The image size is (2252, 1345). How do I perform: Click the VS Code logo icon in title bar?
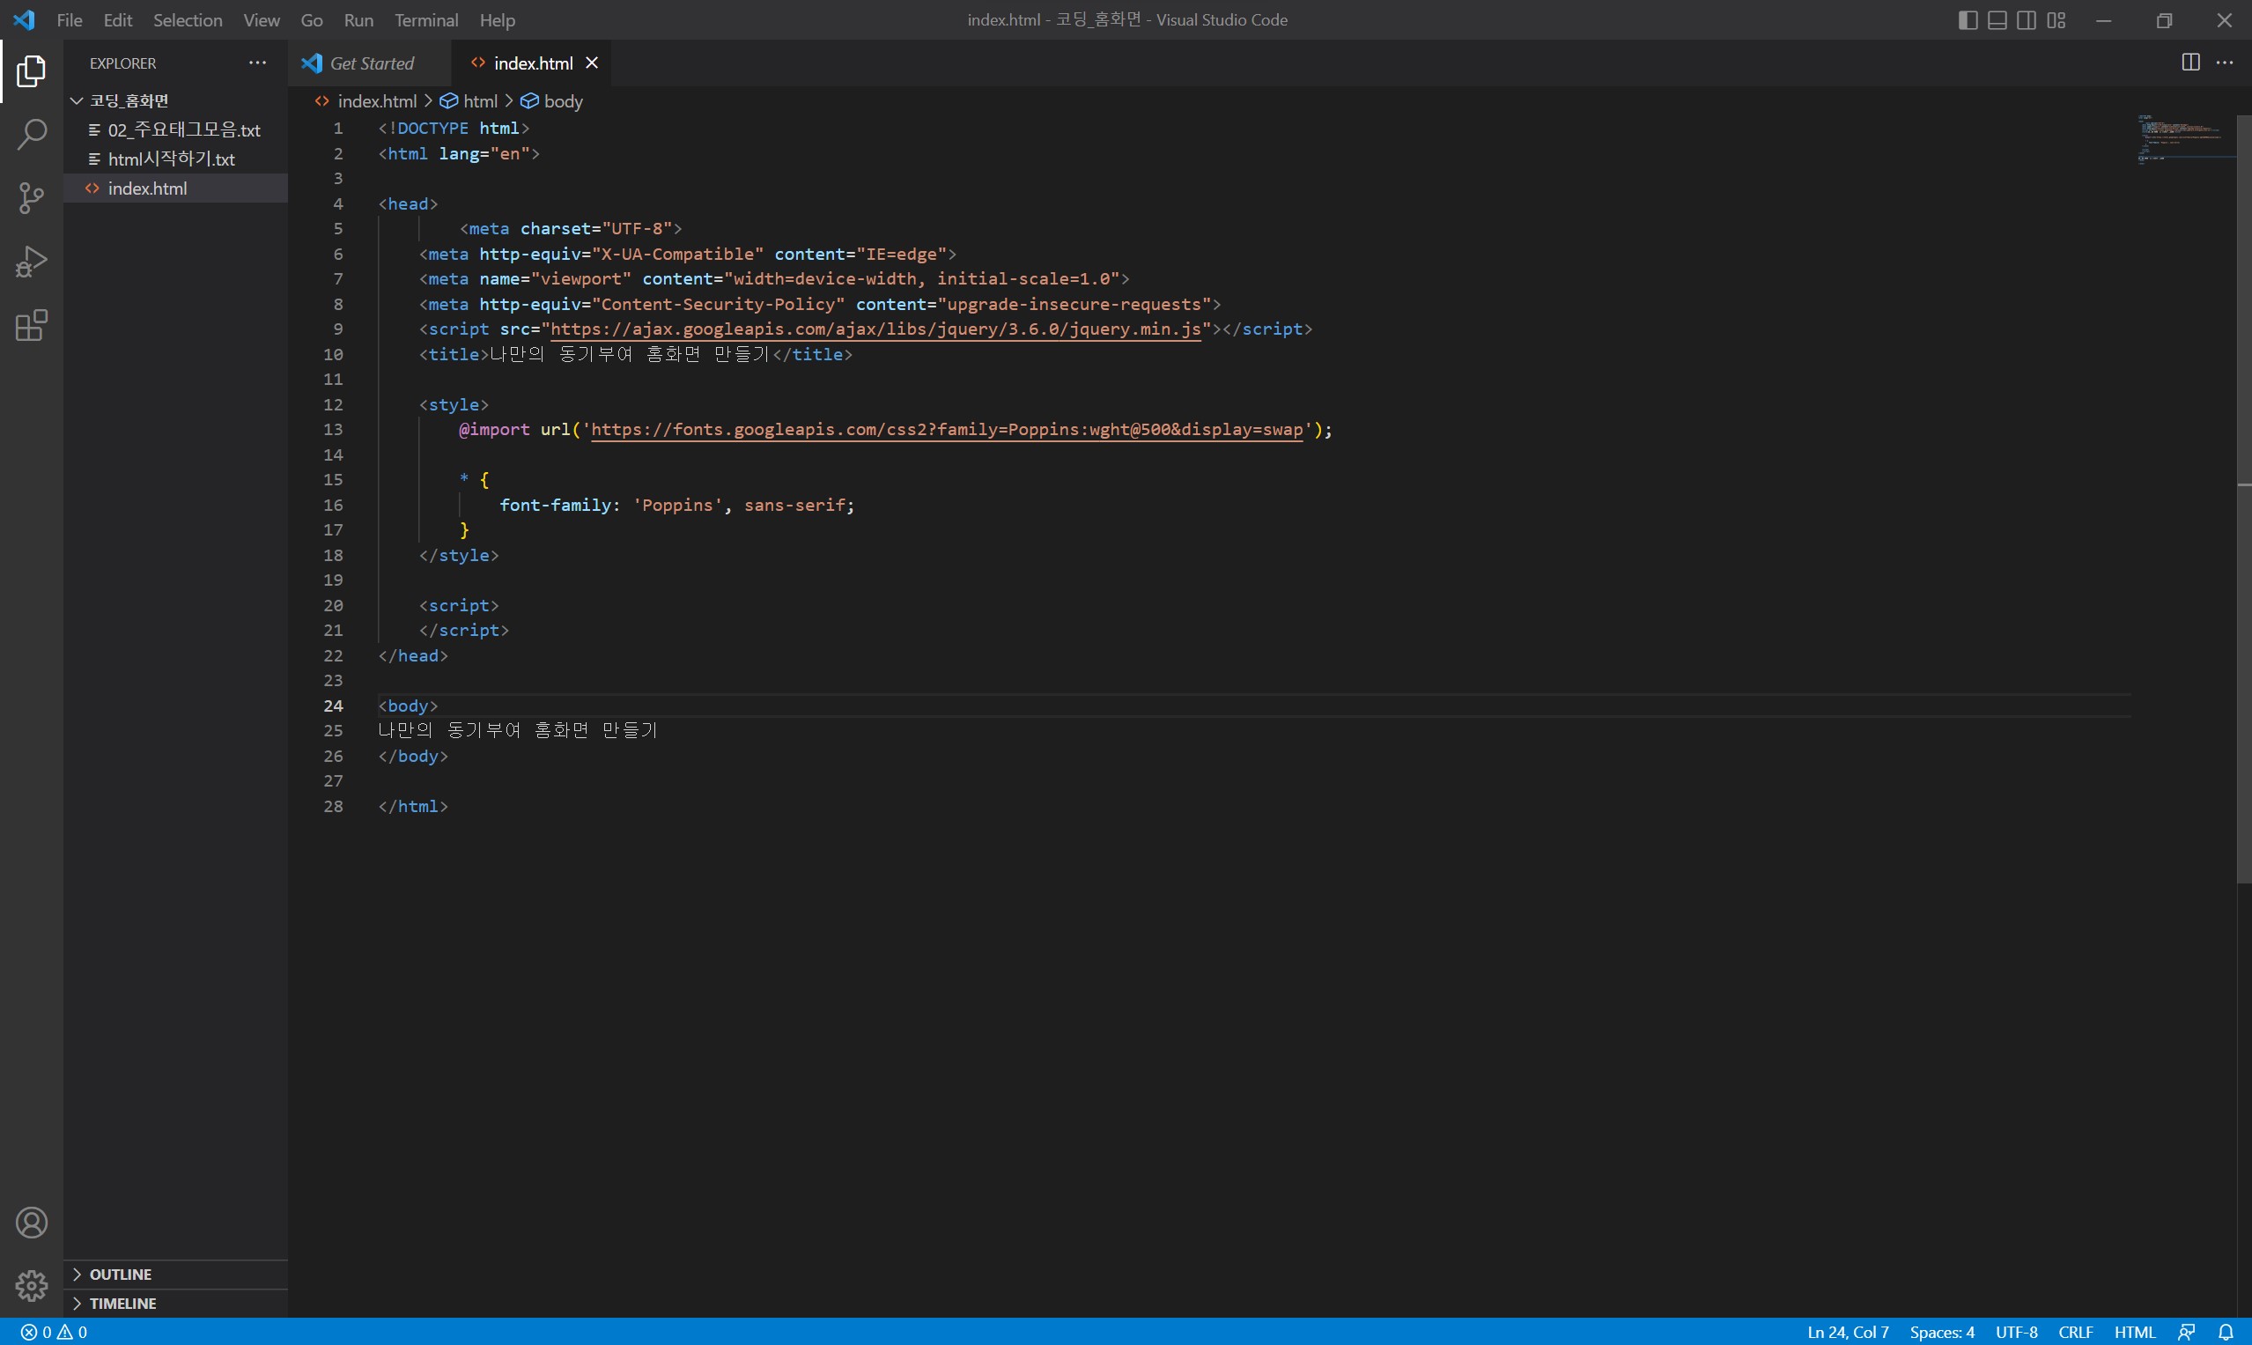(25, 20)
